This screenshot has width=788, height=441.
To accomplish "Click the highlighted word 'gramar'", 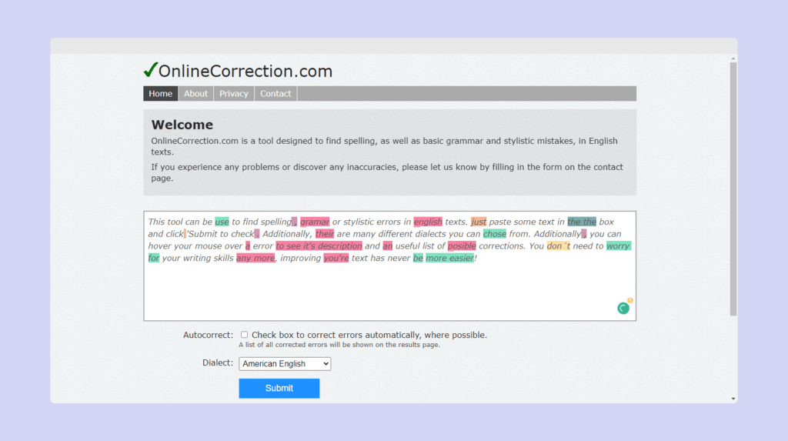I will [315, 222].
